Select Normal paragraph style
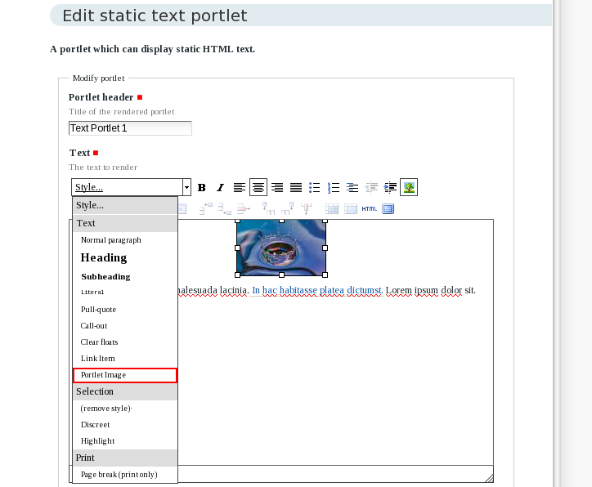The width and height of the screenshot is (592, 487). [x=125, y=240]
